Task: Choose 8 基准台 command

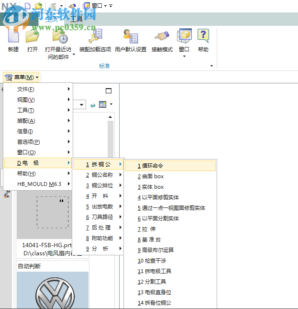Action: 170,240
